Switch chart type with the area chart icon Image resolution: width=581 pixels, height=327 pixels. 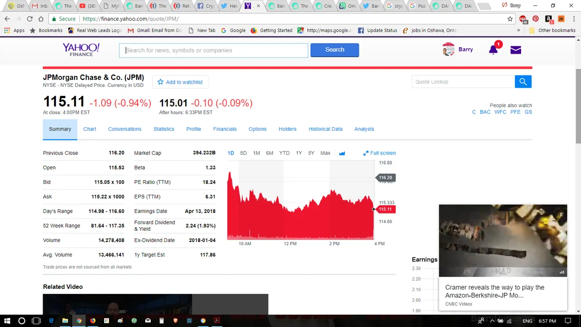click(342, 153)
